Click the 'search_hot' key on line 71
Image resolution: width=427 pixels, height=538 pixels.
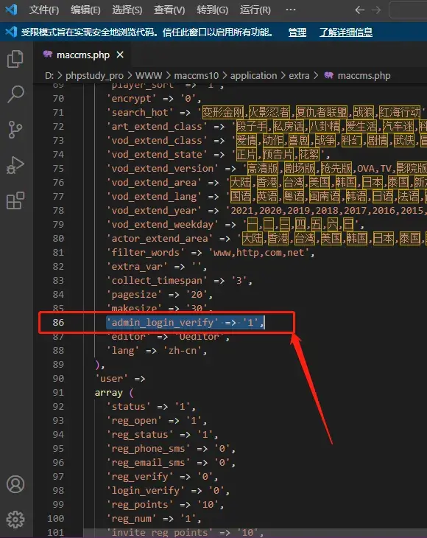(140, 113)
